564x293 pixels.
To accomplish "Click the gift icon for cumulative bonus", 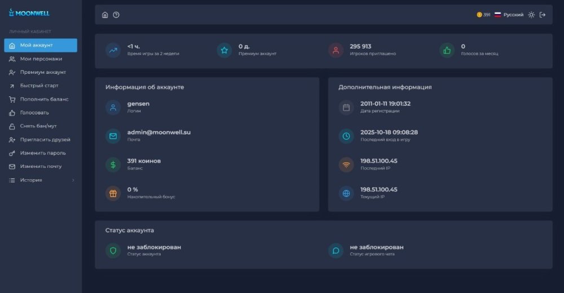I will click(x=113, y=193).
